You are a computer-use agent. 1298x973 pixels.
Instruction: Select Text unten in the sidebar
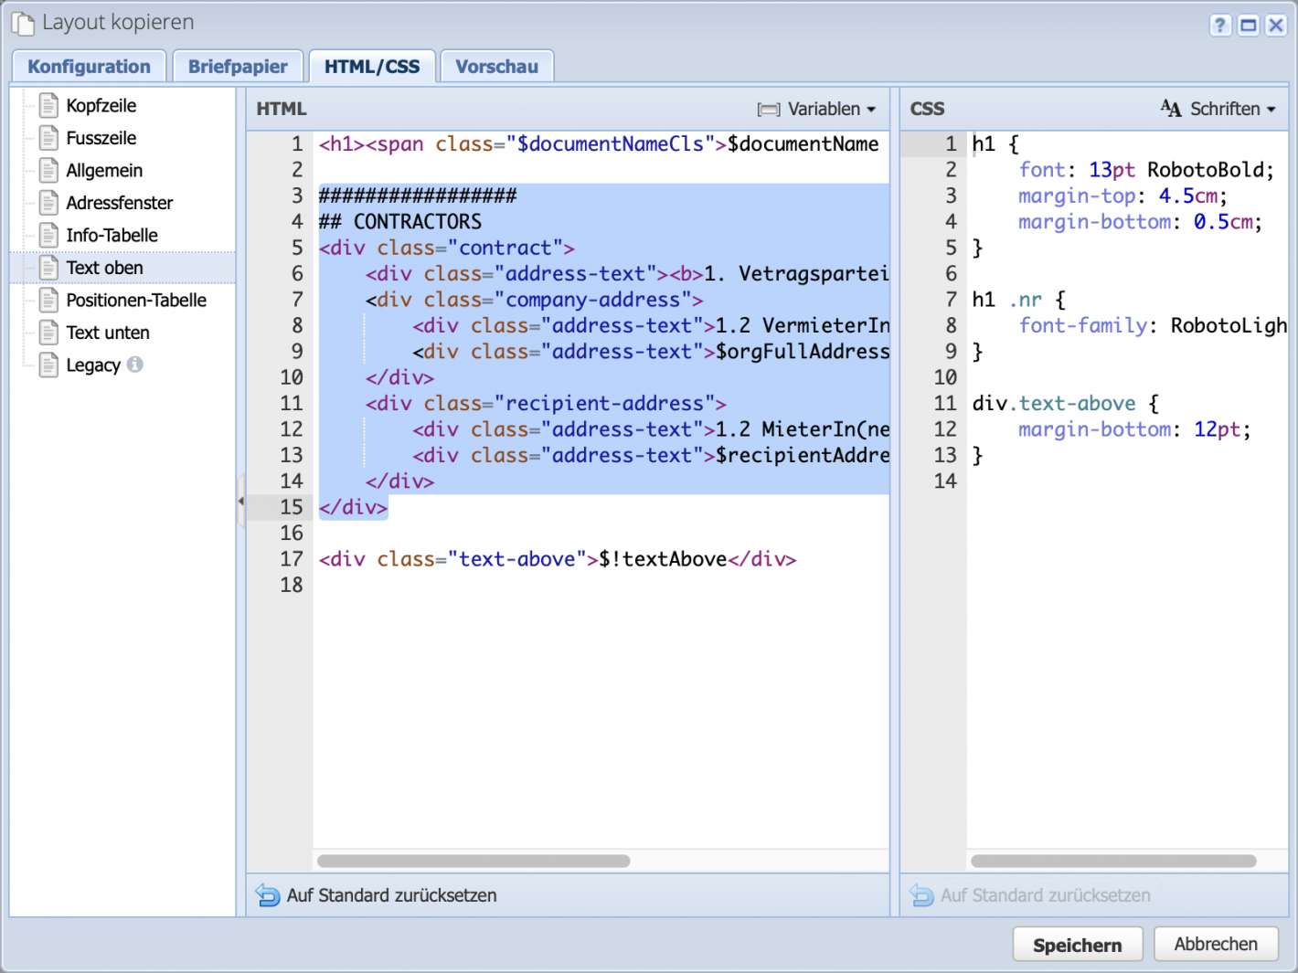pos(107,333)
